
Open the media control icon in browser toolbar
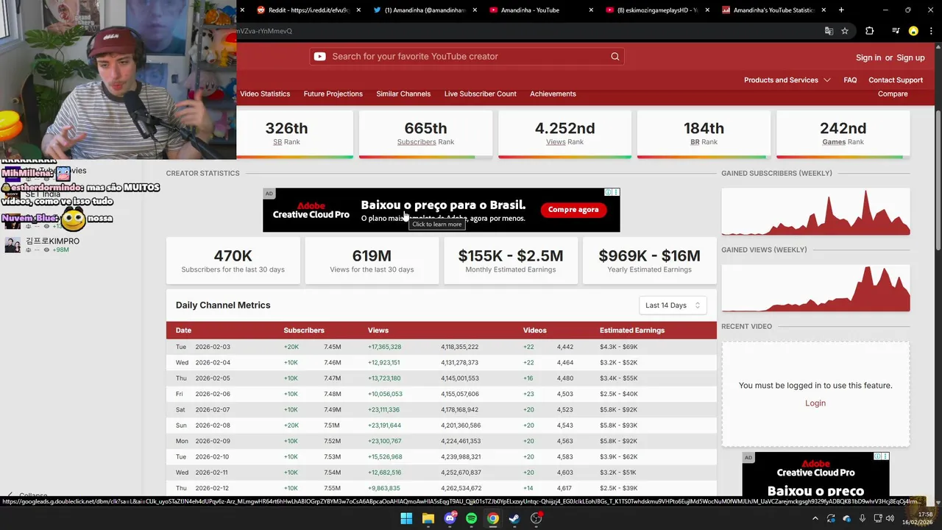[x=896, y=31]
